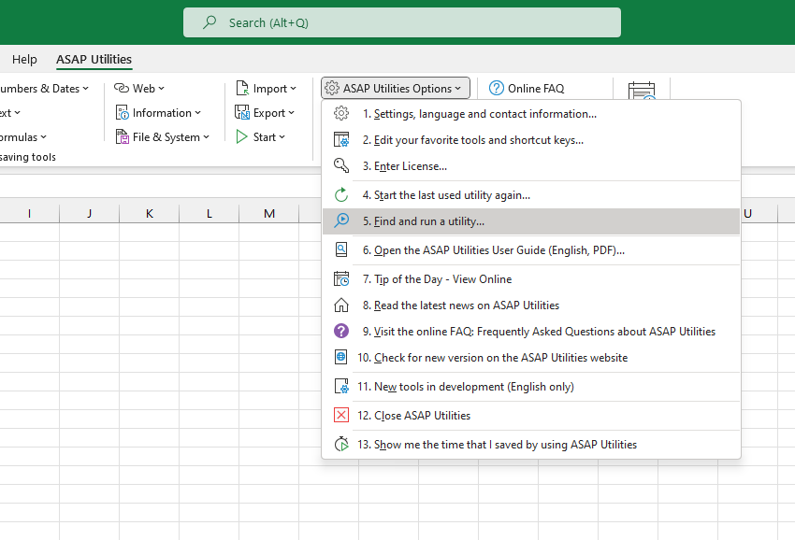Choose Read the latest news on ASAP Utilities
795x540 pixels.
(x=531, y=306)
